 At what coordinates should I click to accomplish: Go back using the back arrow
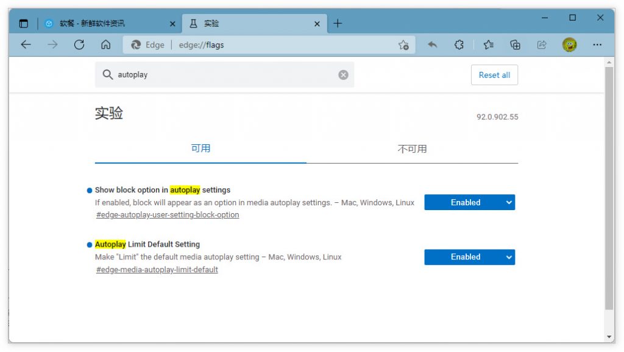26,44
